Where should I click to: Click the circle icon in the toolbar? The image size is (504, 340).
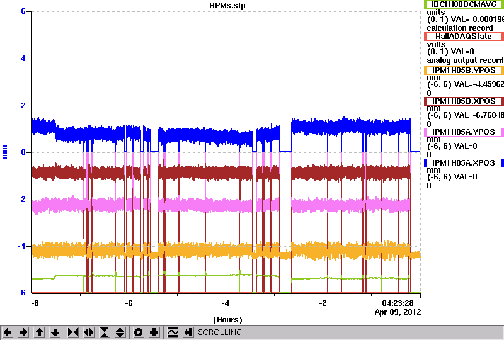click(138, 332)
